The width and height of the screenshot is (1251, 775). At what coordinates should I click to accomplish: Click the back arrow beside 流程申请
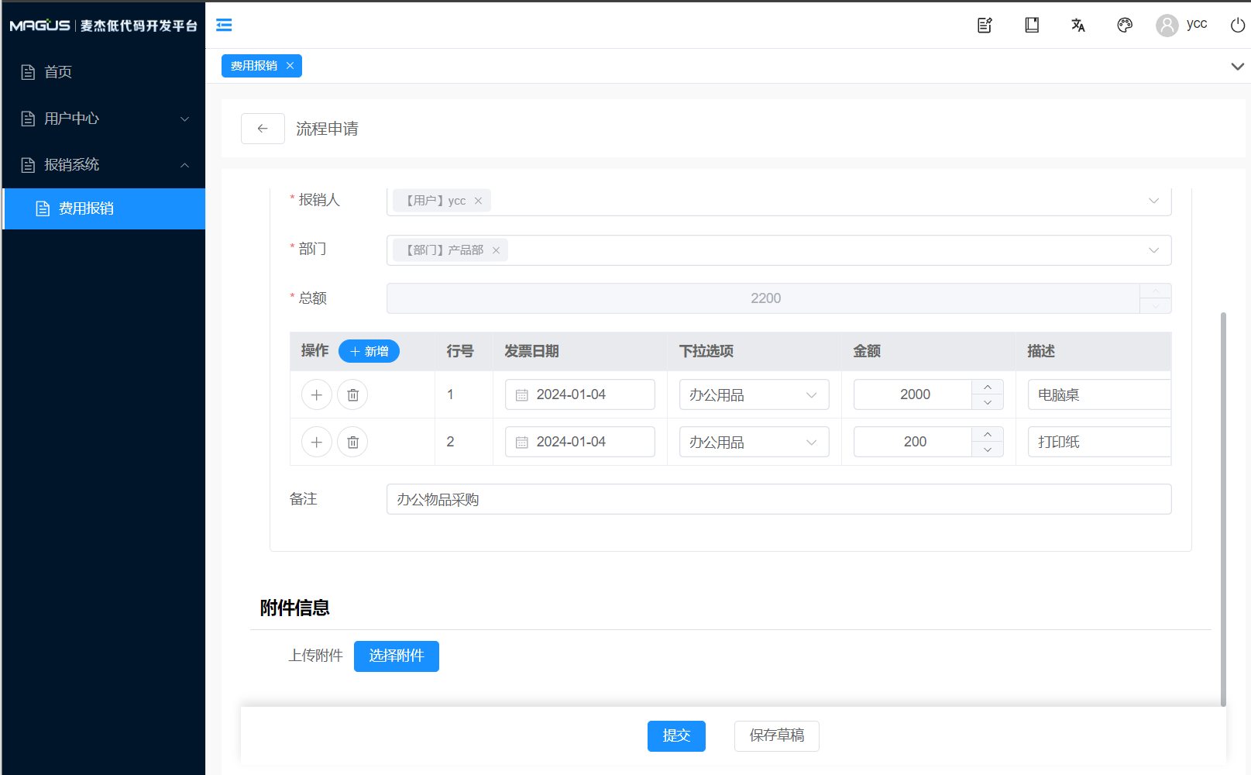[x=263, y=129]
